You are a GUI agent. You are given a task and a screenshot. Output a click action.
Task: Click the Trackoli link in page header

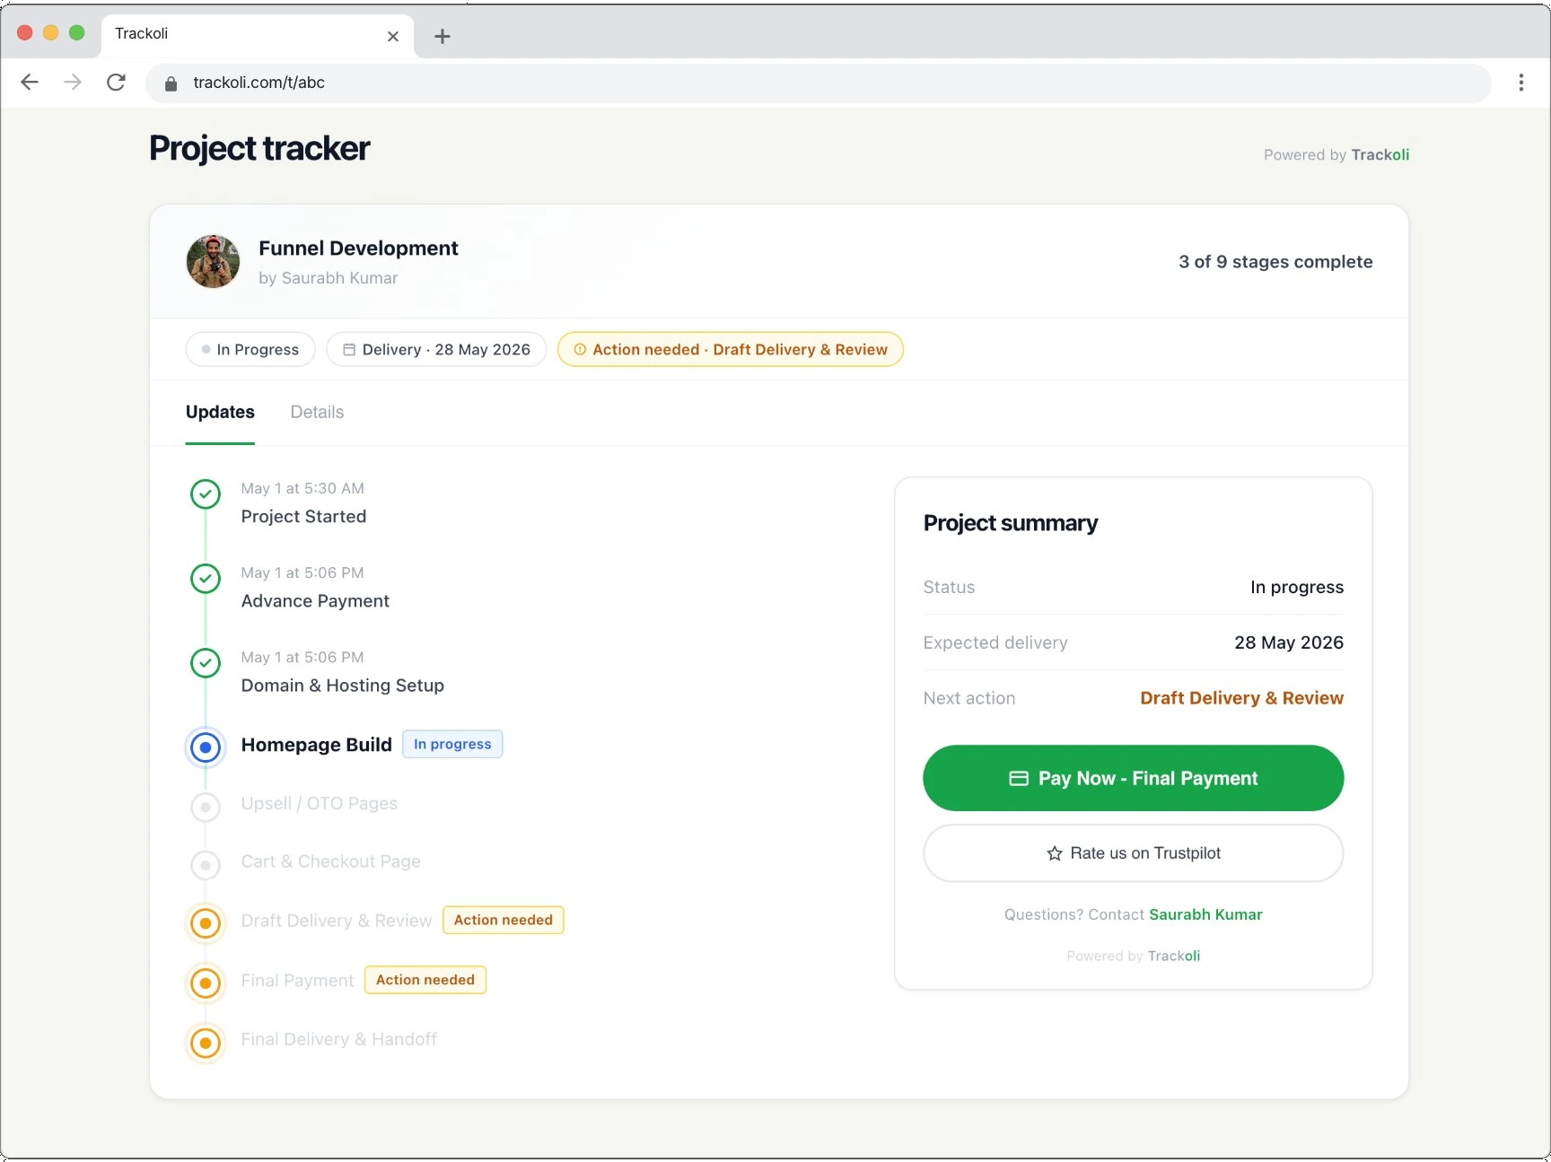[1380, 154]
